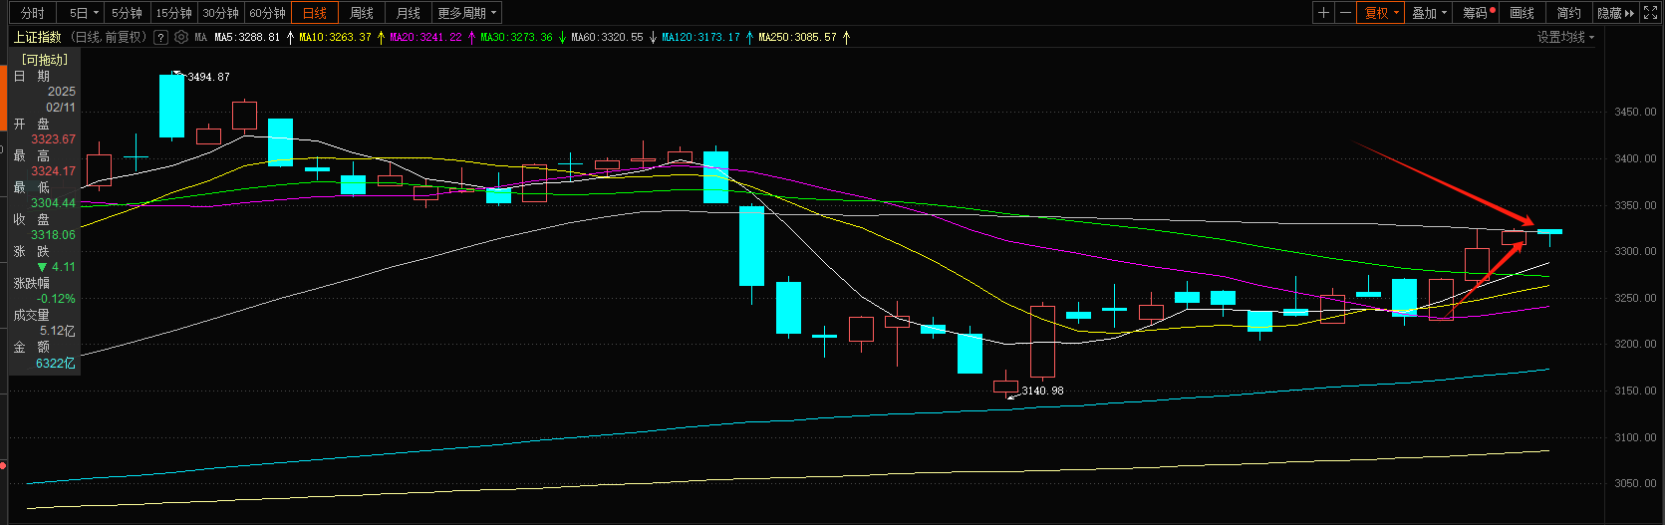Image resolution: width=1665 pixels, height=525 pixels.
Task: Toggle the 筹码 chip distribution view
Action: tap(1477, 13)
